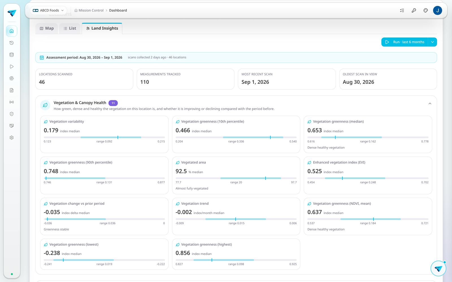This screenshot has height=282, width=452.
Task: Open the Run options dropdown arrow
Action: 433,42
